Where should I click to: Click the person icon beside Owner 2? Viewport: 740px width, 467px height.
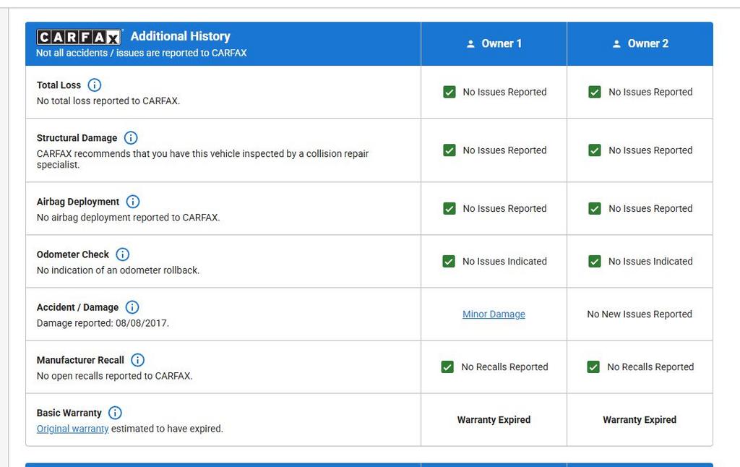click(x=616, y=44)
